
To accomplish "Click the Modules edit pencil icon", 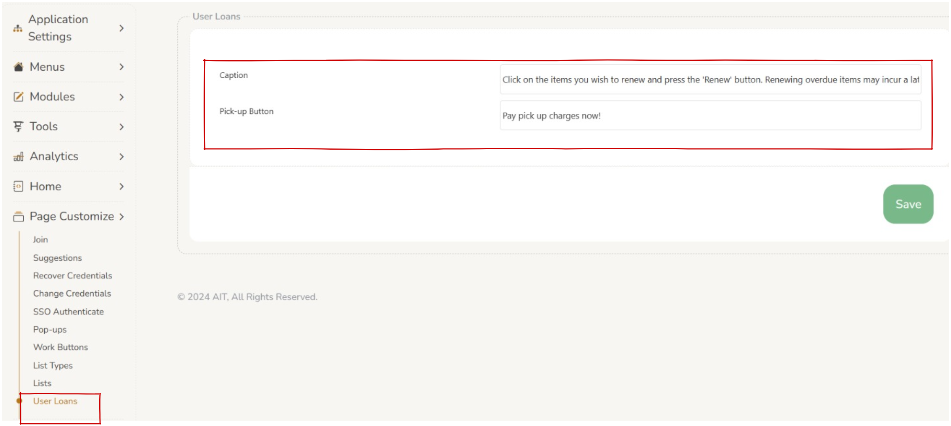I will pyautogui.click(x=18, y=97).
